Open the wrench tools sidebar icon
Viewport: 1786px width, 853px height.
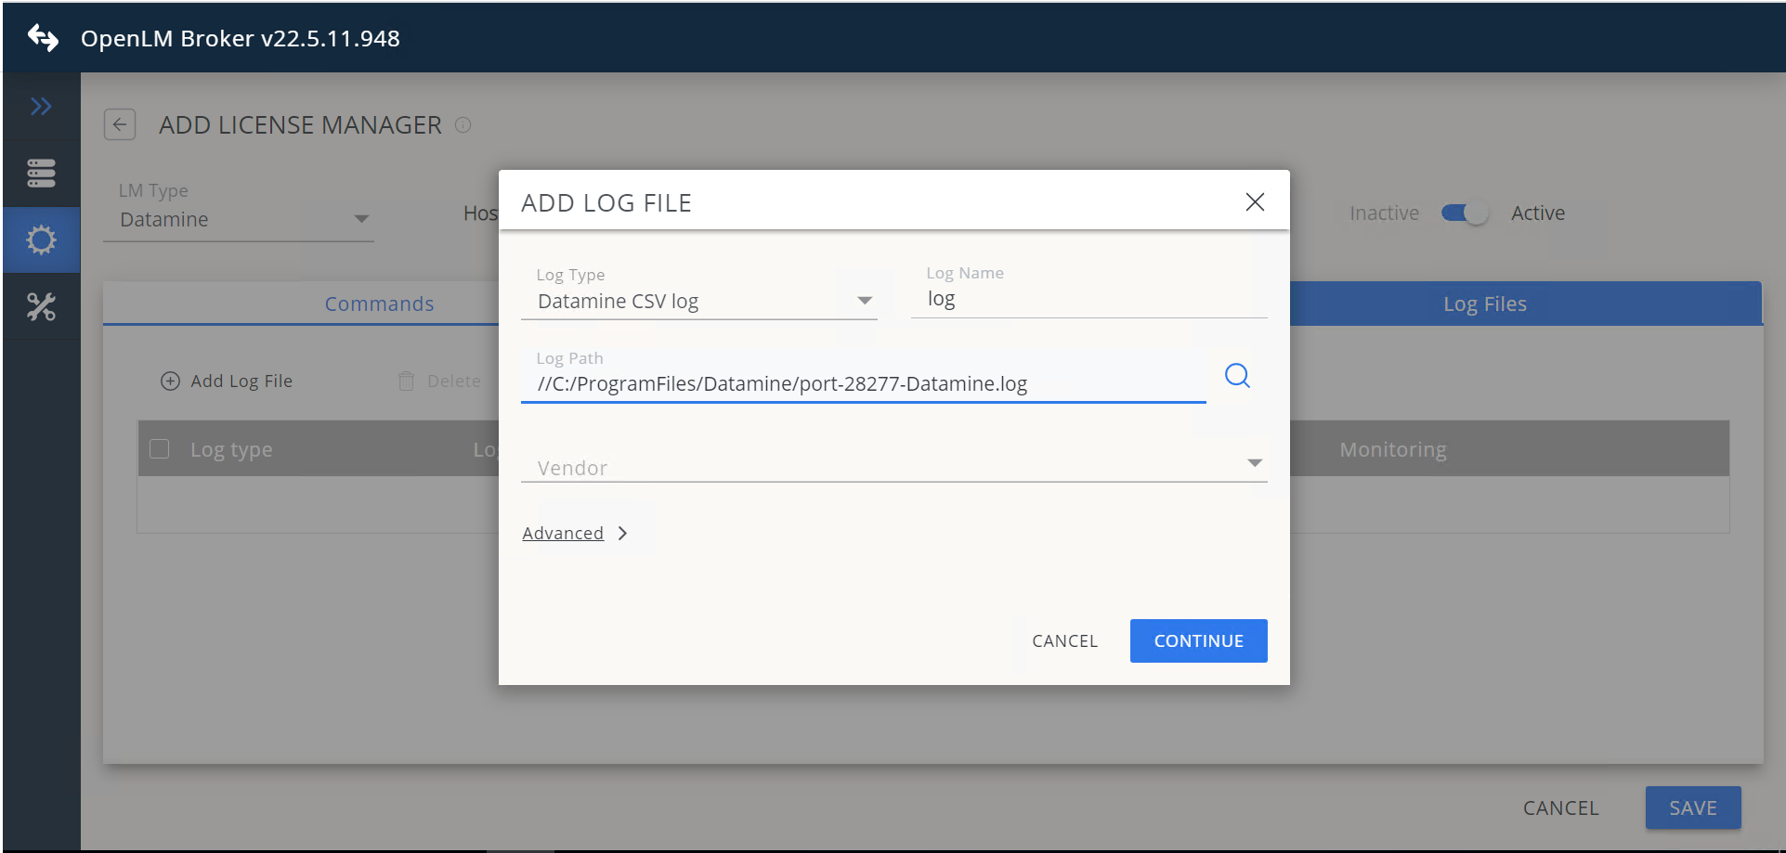tap(41, 307)
